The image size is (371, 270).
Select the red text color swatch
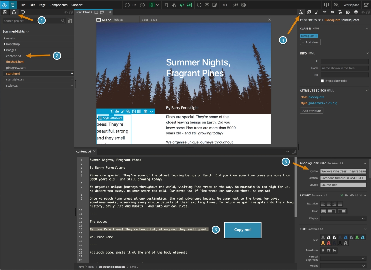pyautogui.click(x=328, y=242)
